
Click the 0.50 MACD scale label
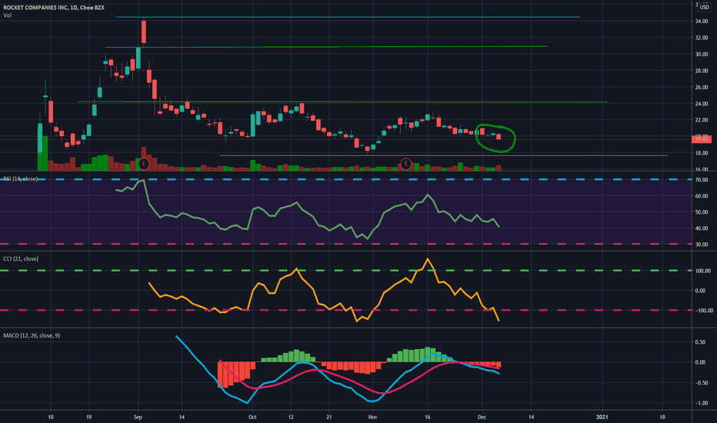click(700, 342)
